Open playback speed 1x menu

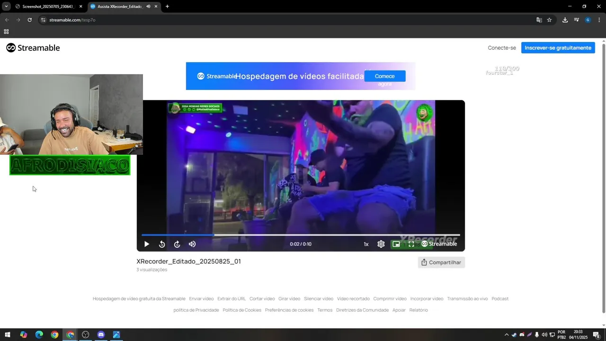click(x=366, y=244)
